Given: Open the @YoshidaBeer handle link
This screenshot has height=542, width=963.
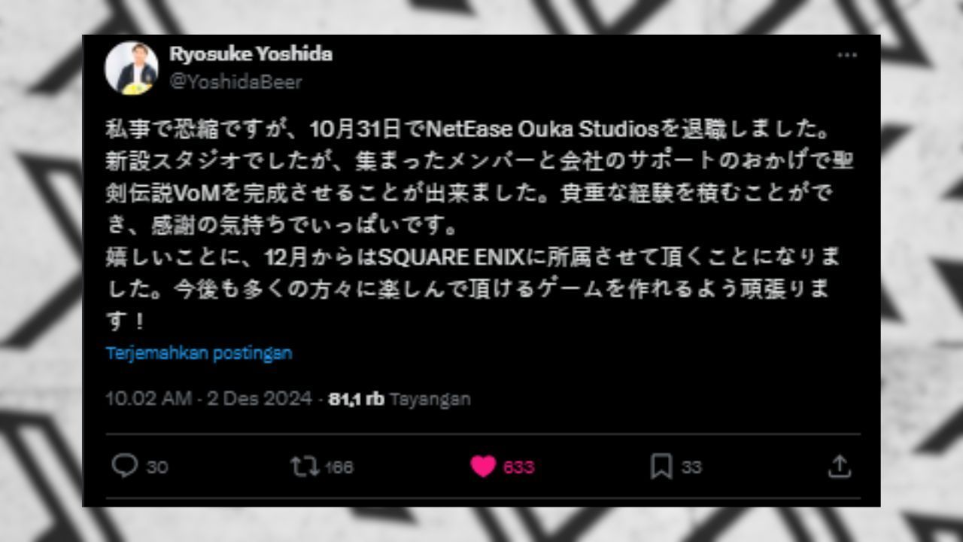Looking at the screenshot, I should [235, 81].
